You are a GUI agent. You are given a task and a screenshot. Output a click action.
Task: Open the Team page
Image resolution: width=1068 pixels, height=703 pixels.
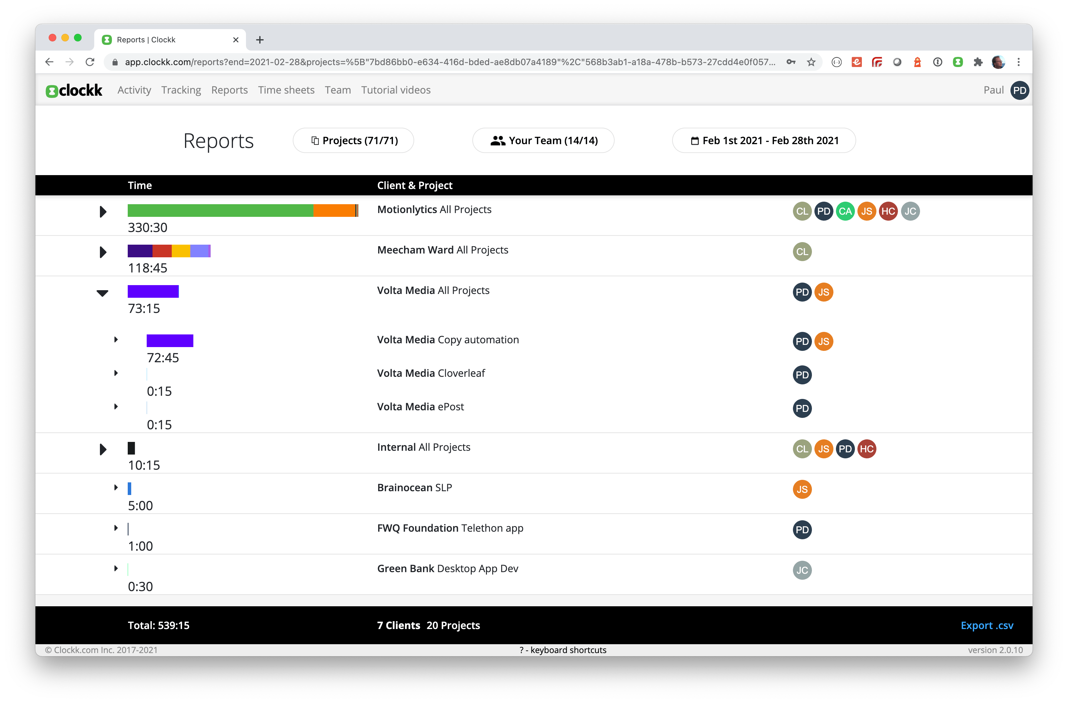[338, 90]
